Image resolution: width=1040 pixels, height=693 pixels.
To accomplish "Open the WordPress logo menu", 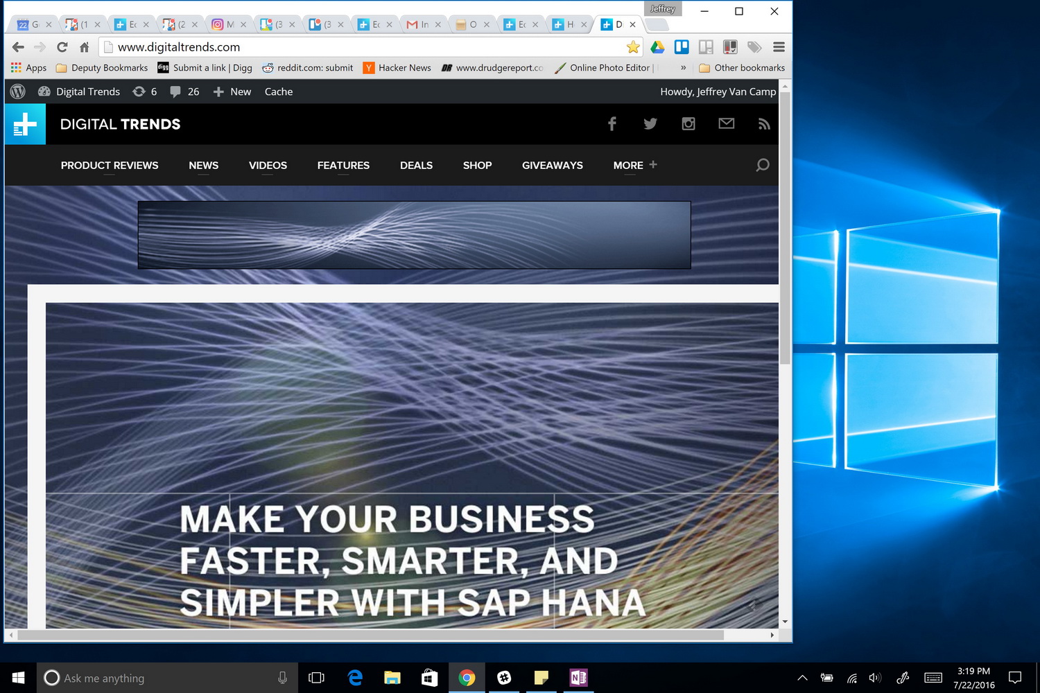I will 18,91.
